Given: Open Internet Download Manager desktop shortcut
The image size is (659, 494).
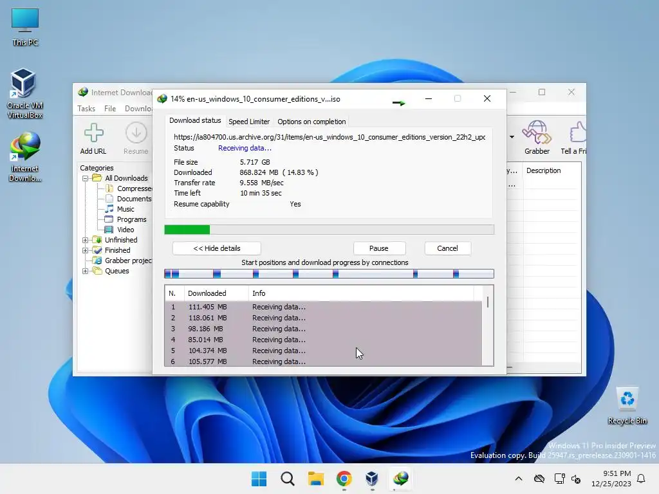Looking at the screenshot, I should 24,157.
